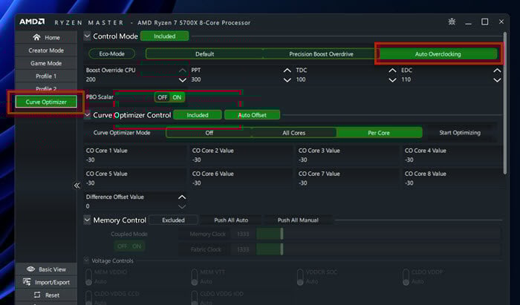Toggle Curve Optimizer Included button
Screen dimensions: 520x305
198,115
